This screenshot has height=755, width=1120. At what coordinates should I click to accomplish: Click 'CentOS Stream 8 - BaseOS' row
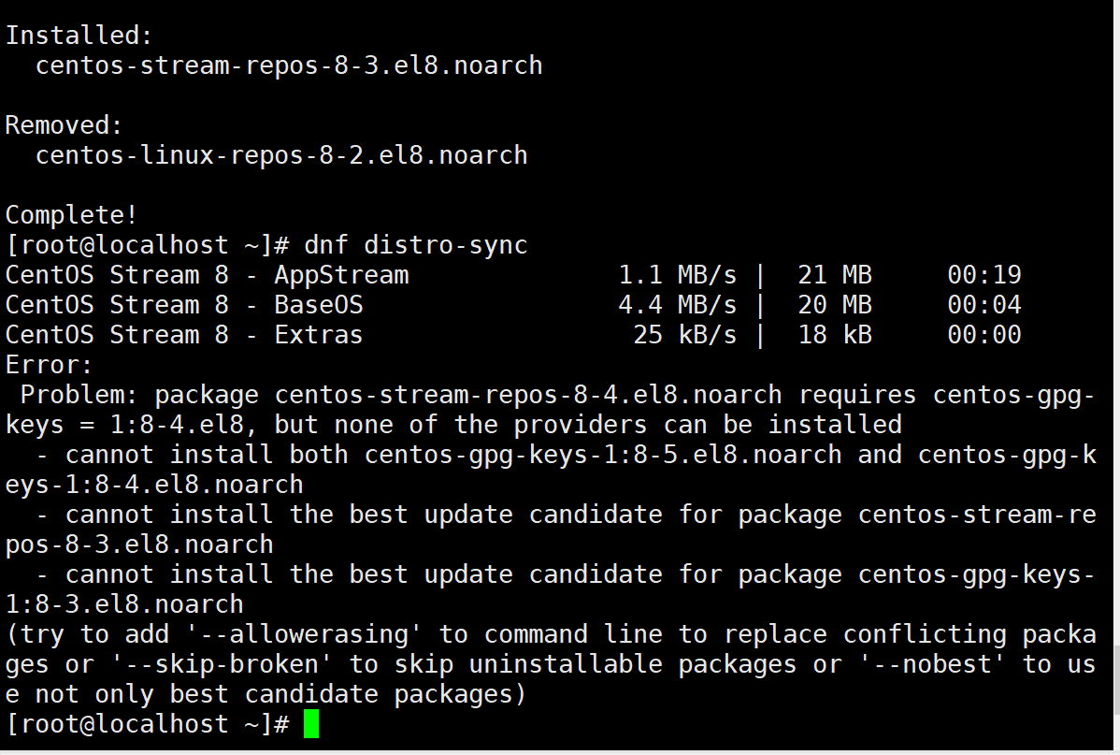point(513,305)
